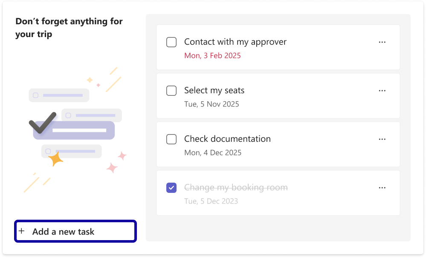Screen dimensions: 426x258
Task: Complete the "Check documentation" task
Action: tap(171, 139)
